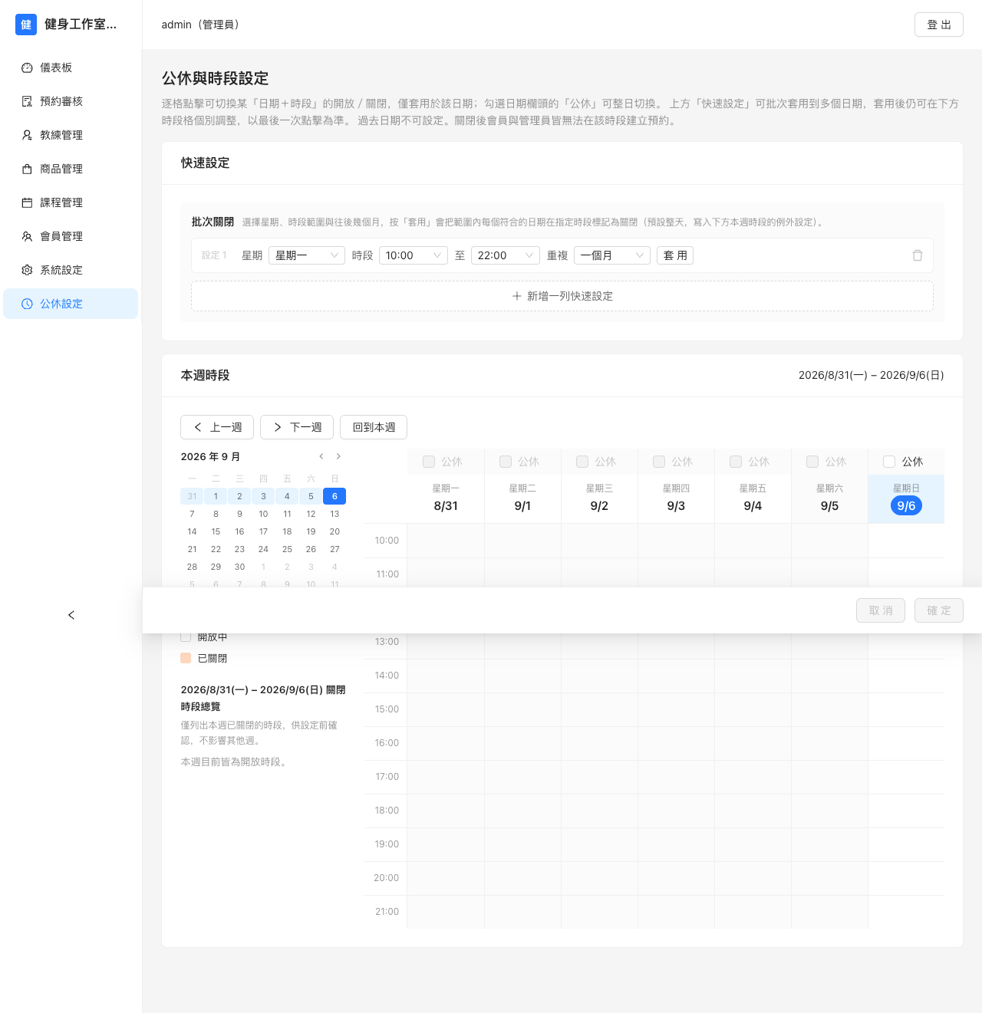
Task: Open the 重複 repeat dropdown showing 一個月
Action: click(612, 255)
